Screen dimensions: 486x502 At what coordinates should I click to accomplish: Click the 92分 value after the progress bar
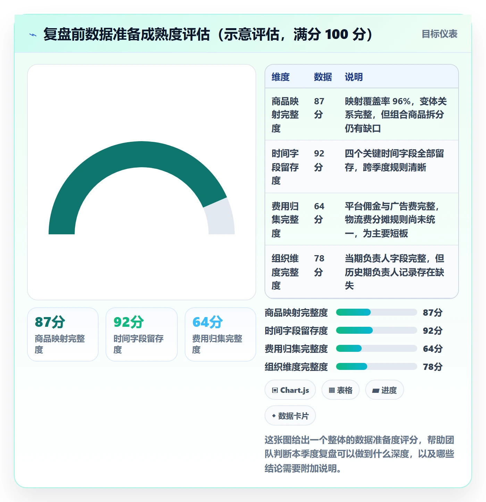[433, 331]
